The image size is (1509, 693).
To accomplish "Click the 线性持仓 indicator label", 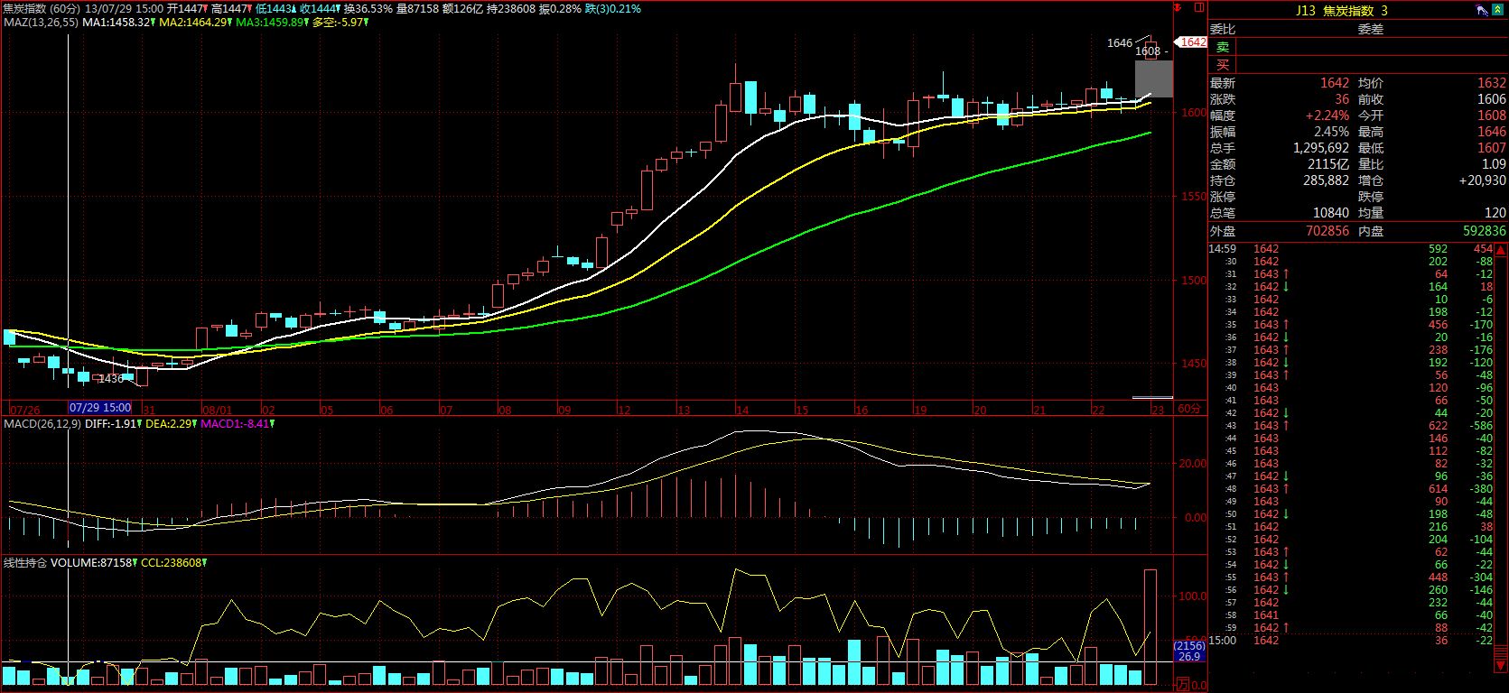I will pyautogui.click(x=25, y=562).
